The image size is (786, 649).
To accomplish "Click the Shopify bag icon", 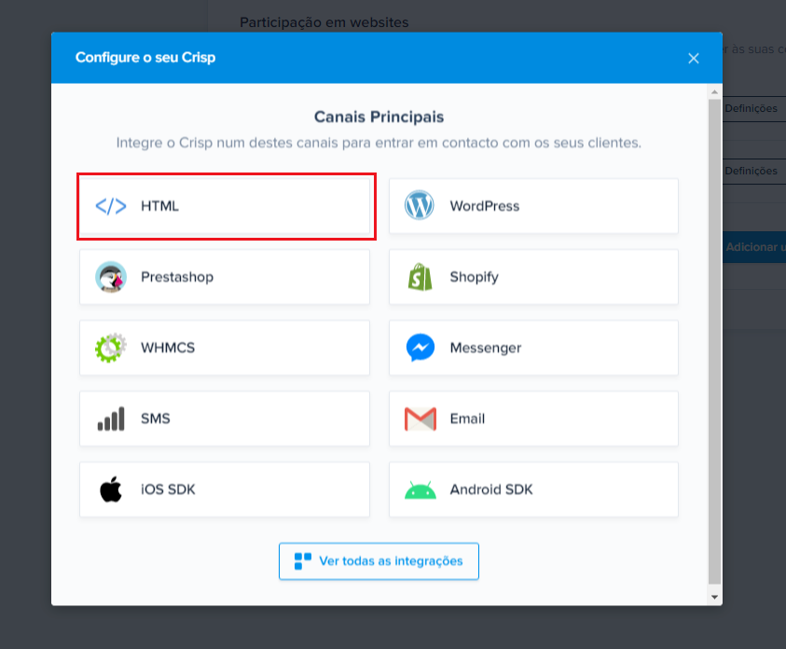I will coord(421,277).
